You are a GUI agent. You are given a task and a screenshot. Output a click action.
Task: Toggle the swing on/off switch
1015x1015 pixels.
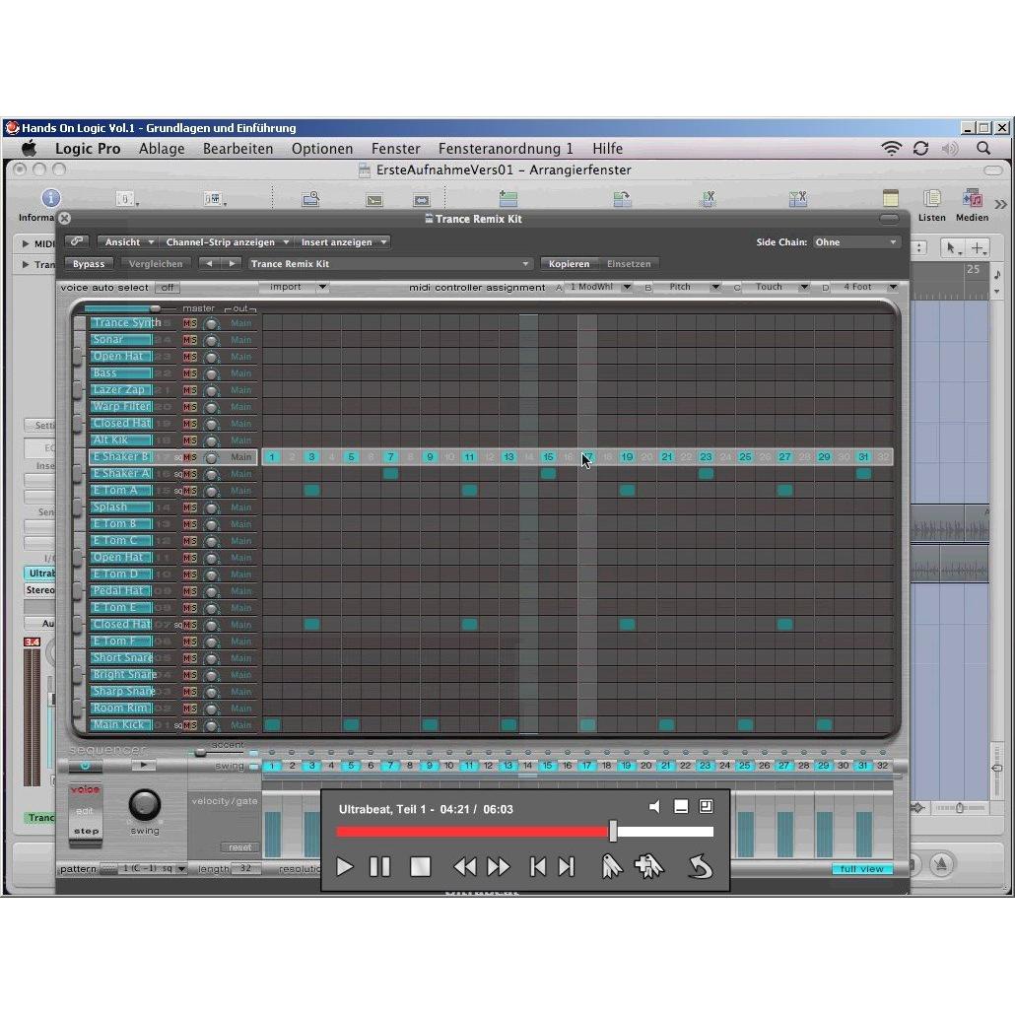click(254, 766)
